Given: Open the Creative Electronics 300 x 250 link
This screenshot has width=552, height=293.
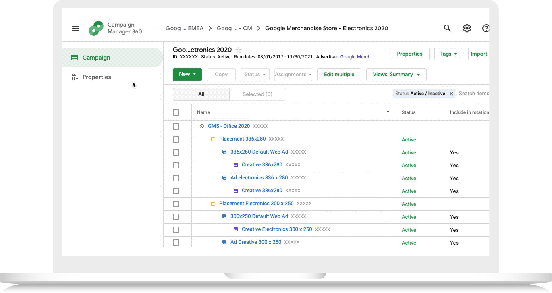Looking at the screenshot, I should point(277,229).
